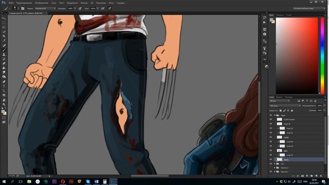Pick a color in the red color field
This screenshot has height=185, width=329.
[x=297, y=55]
